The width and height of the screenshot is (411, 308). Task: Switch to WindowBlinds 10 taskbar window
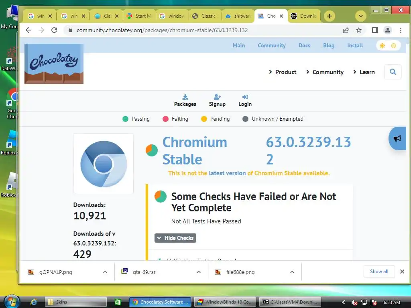(225, 302)
